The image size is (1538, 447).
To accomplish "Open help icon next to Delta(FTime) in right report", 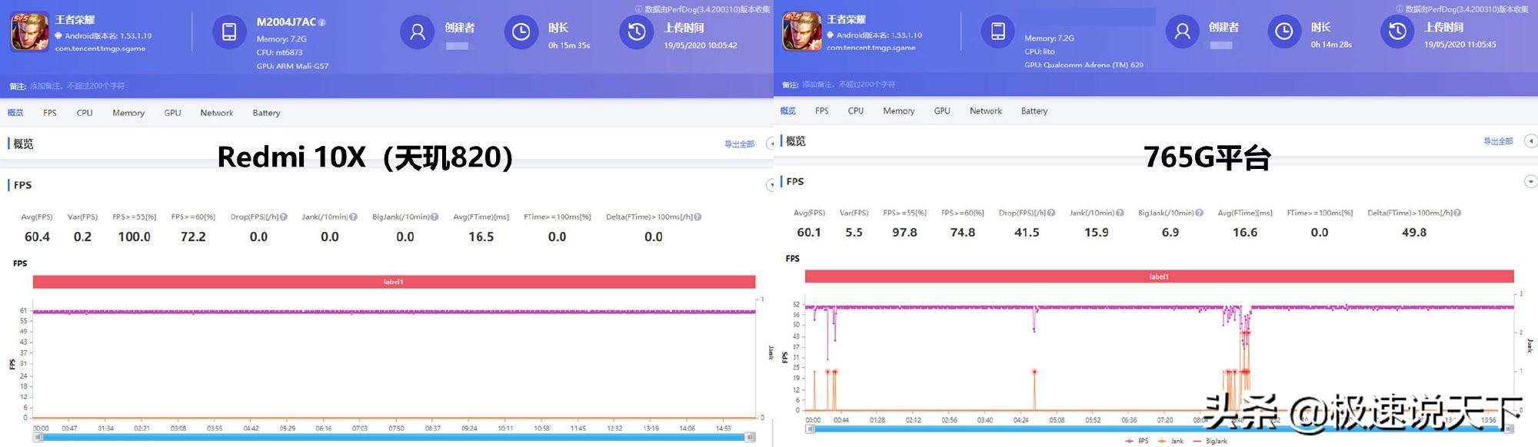I will tap(1457, 213).
